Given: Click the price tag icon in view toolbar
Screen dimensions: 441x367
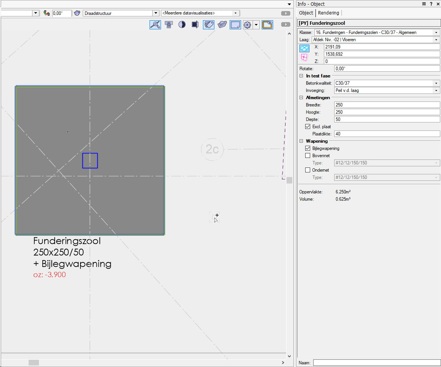Looking at the screenshot, I should (x=209, y=25).
